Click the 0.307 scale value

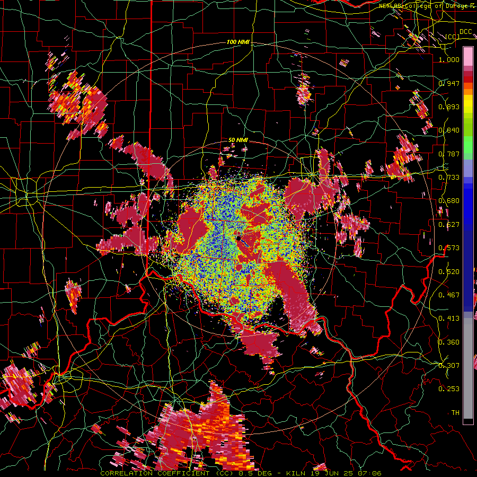point(449,366)
